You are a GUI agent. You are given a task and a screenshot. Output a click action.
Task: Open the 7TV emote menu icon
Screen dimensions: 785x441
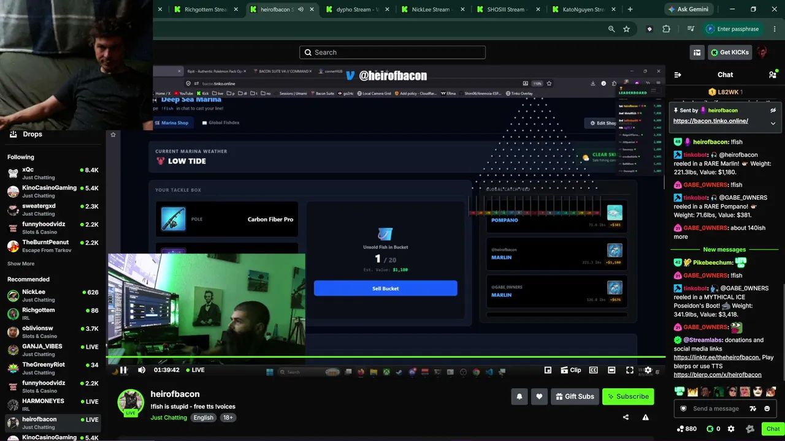(x=754, y=409)
